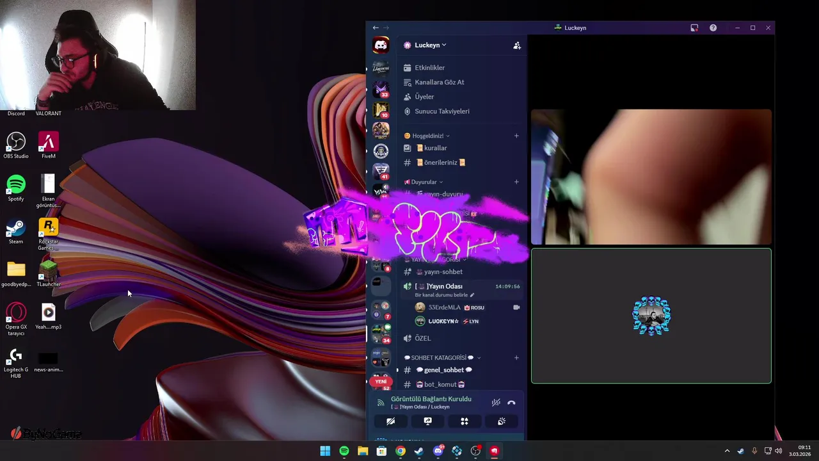Click user LUCKEYN in voice channel
This screenshot has height=461, width=819.
tap(445, 321)
